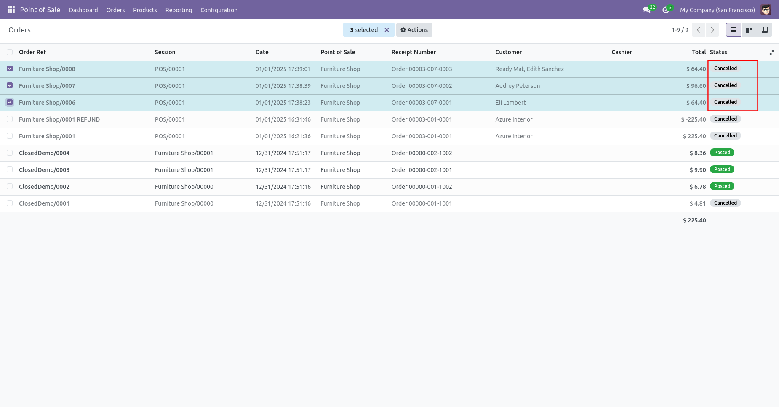The height and width of the screenshot is (407, 779).
Task: Open order ClosedDemo/0004
Action: click(x=44, y=153)
